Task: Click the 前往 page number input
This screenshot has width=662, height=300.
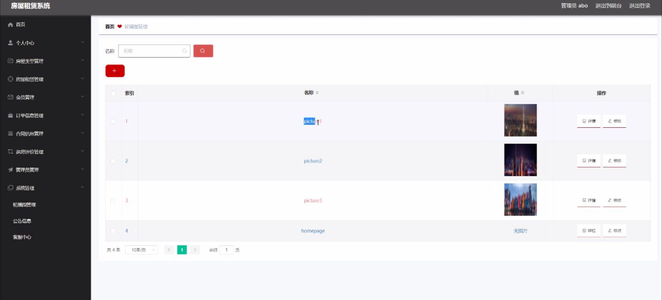Action: click(x=226, y=250)
